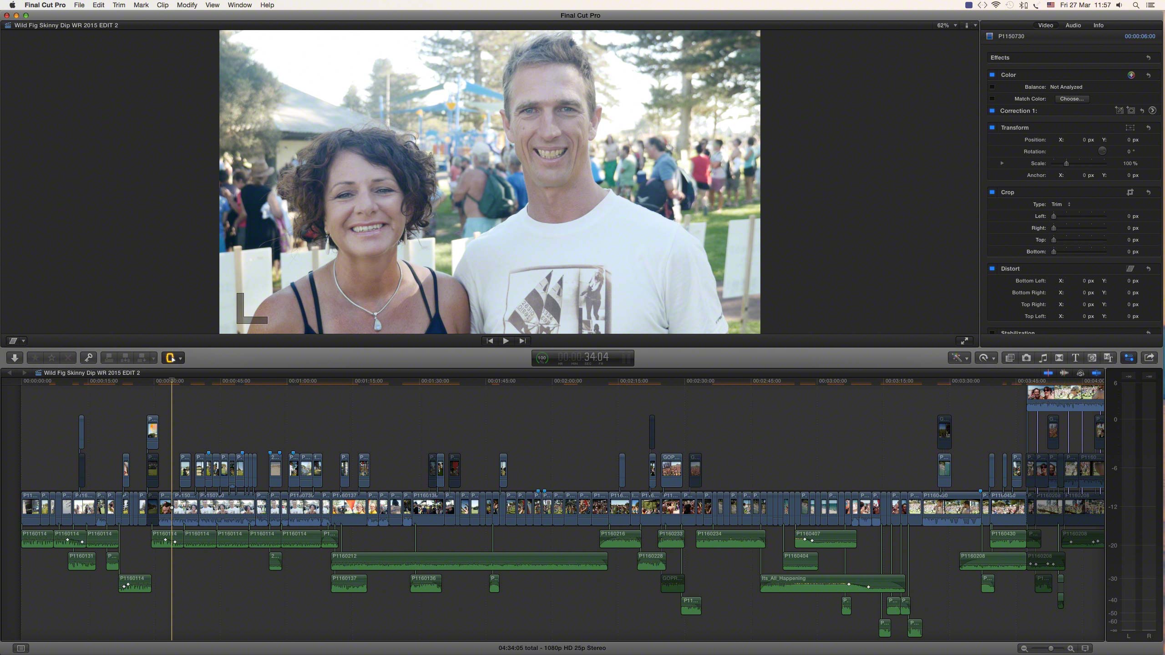Toggle timeline skimming

coord(1048,373)
